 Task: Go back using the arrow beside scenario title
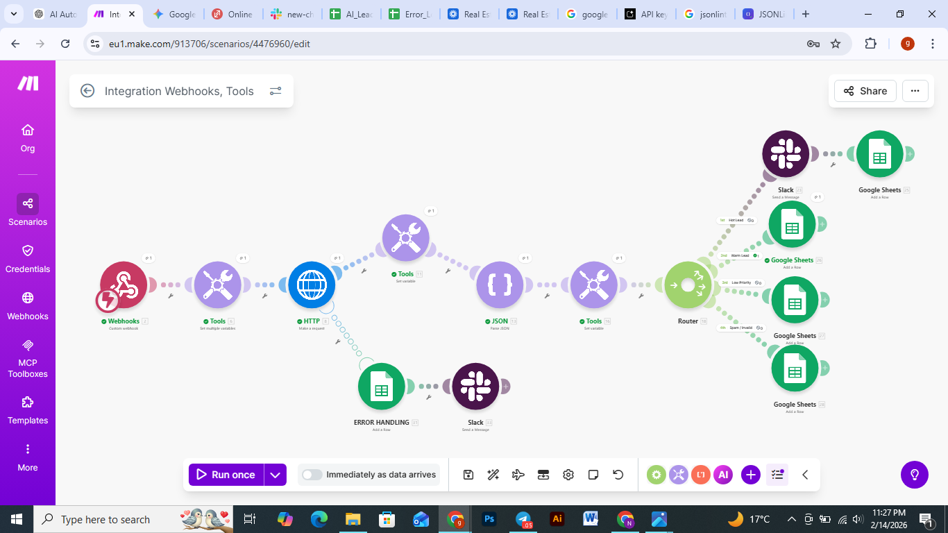click(x=87, y=91)
